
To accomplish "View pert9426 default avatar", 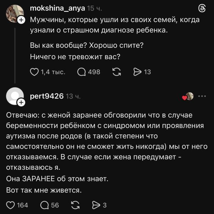I will (15, 96).
